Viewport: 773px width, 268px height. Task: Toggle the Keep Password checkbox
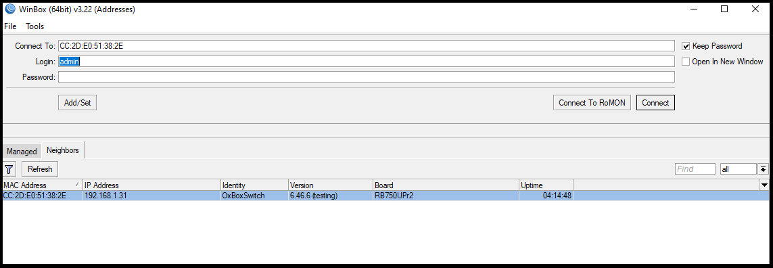[x=686, y=46]
